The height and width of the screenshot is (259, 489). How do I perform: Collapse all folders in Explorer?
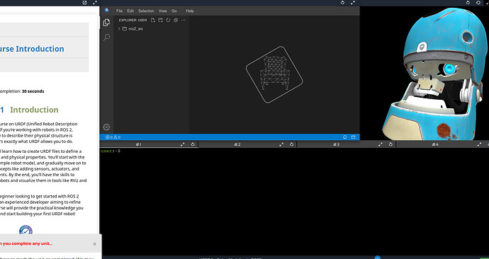[176, 20]
